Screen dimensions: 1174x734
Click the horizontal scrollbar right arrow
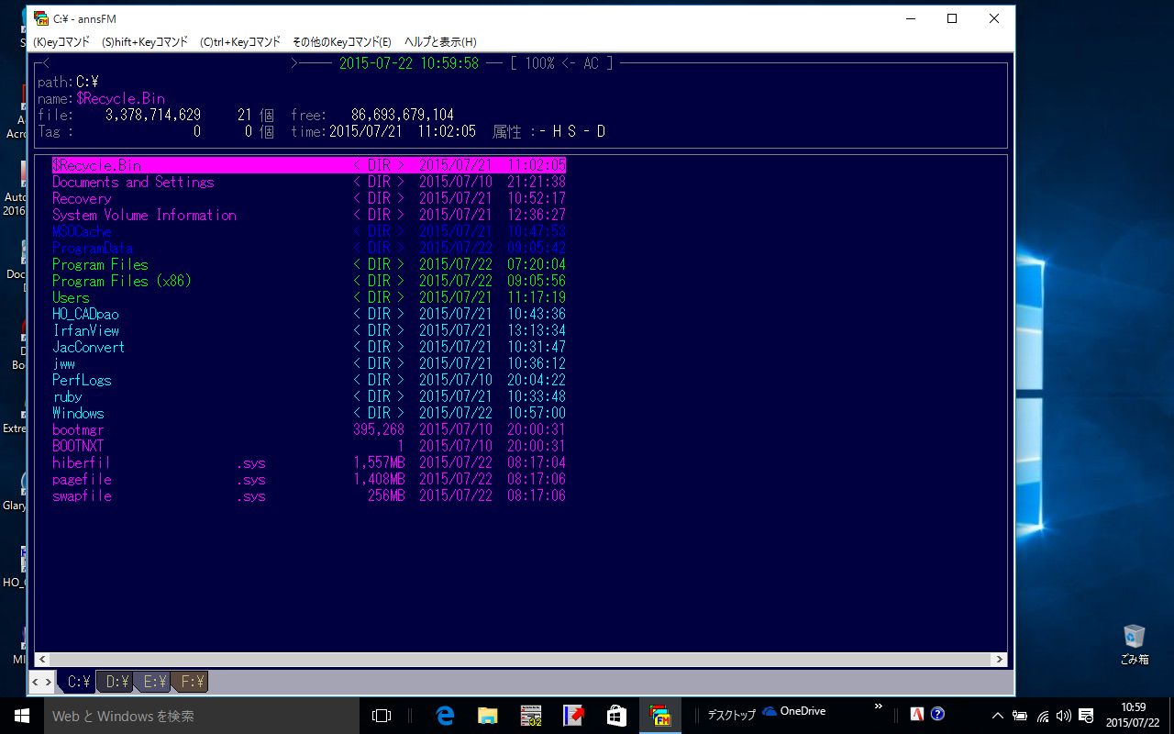[x=999, y=659]
